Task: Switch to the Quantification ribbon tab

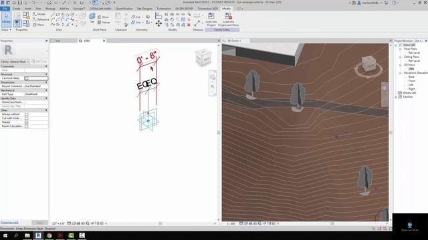Action: click(x=124, y=9)
